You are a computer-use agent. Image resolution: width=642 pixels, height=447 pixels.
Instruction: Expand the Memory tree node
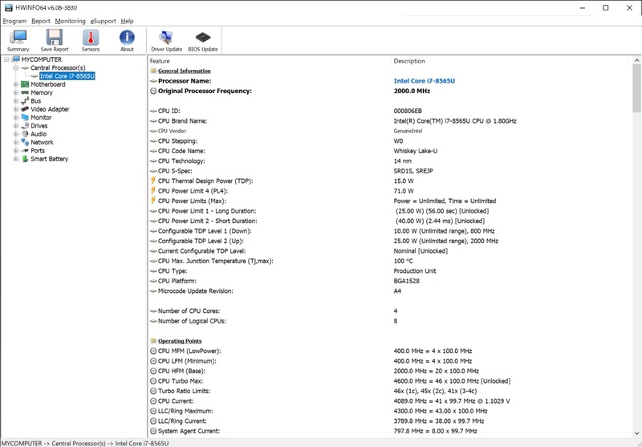coord(15,92)
